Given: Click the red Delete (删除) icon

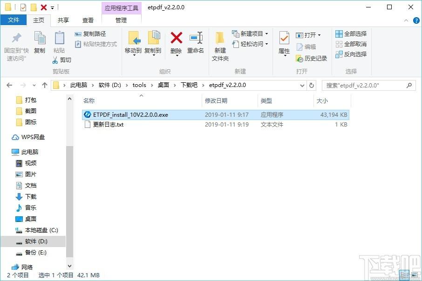Looking at the screenshot, I should coord(176,38).
